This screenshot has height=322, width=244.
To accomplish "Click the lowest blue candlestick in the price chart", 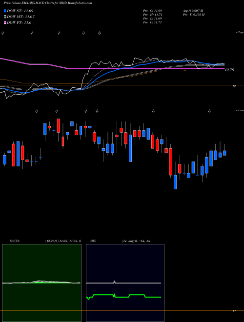I will tap(175, 182).
